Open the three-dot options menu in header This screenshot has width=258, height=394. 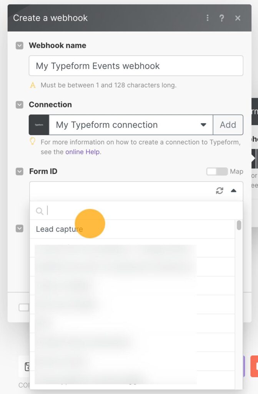207,18
